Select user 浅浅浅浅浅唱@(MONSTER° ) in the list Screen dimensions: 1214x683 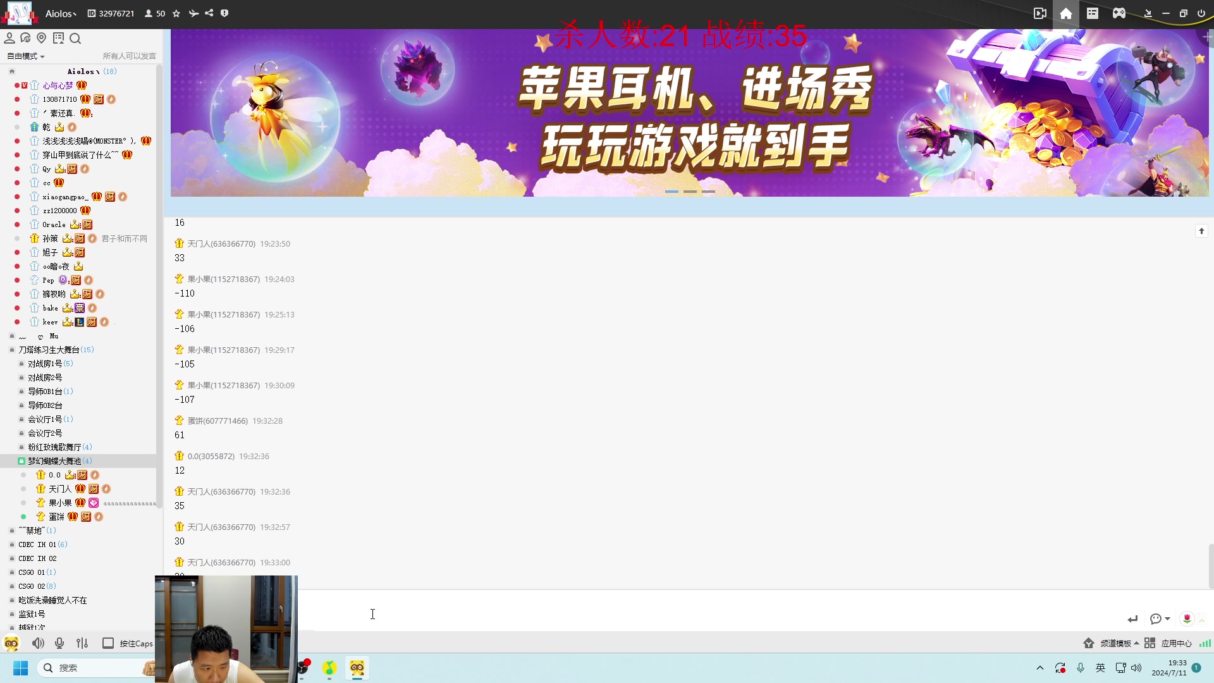tap(89, 141)
